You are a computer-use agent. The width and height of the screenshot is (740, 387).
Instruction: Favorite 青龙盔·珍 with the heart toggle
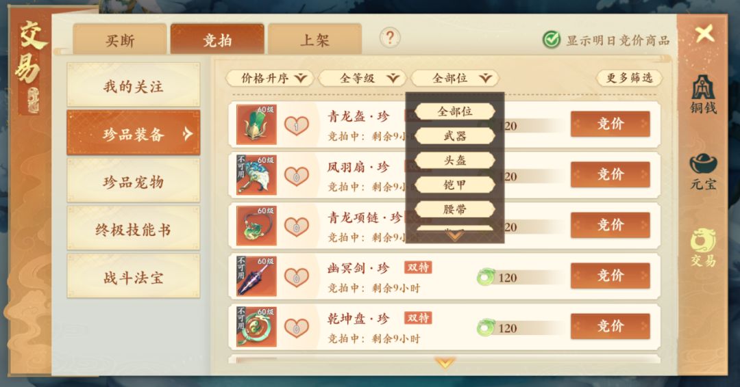(x=297, y=126)
